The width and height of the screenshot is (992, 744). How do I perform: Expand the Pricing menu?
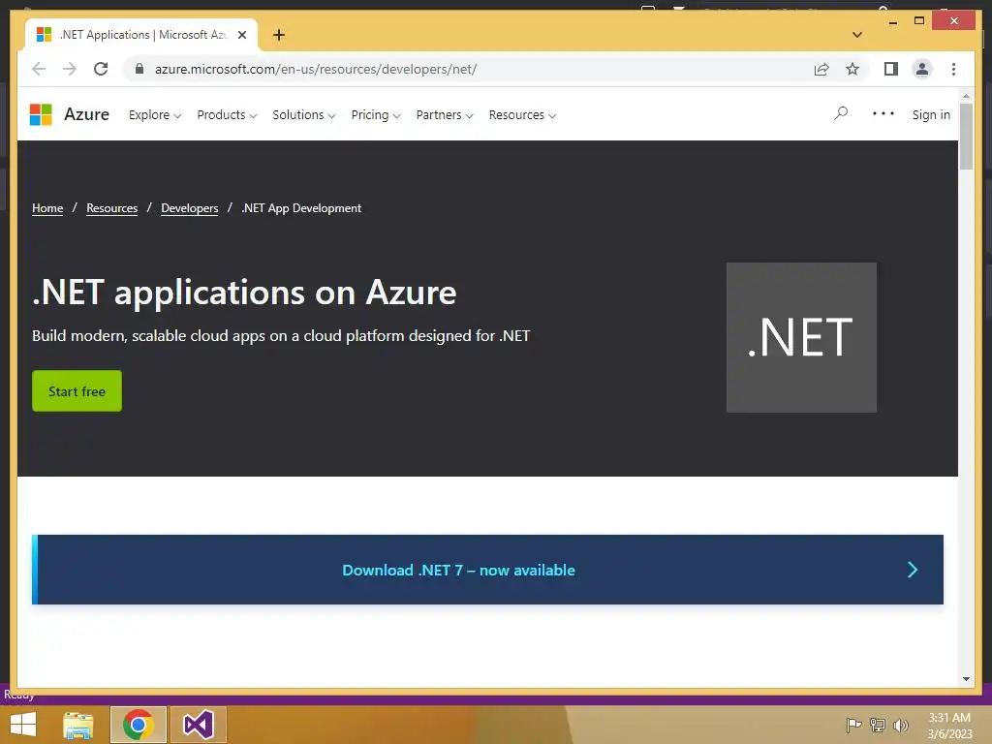pyautogui.click(x=376, y=115)
